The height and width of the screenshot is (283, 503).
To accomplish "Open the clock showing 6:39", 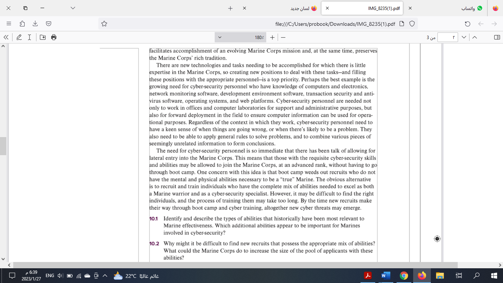I will tap(31, 276).
